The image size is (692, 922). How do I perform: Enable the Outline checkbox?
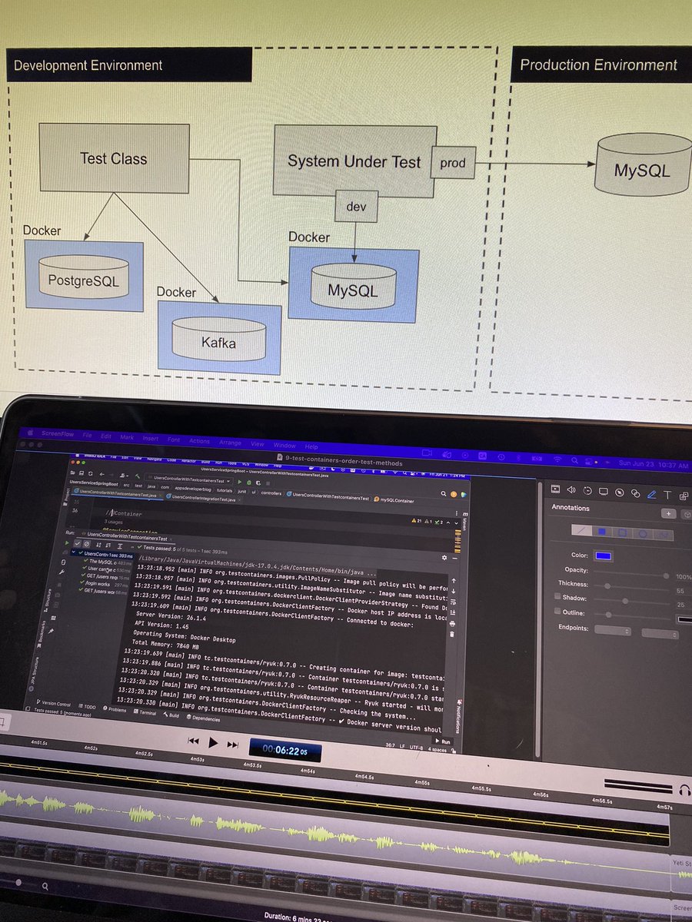(557, 612)
